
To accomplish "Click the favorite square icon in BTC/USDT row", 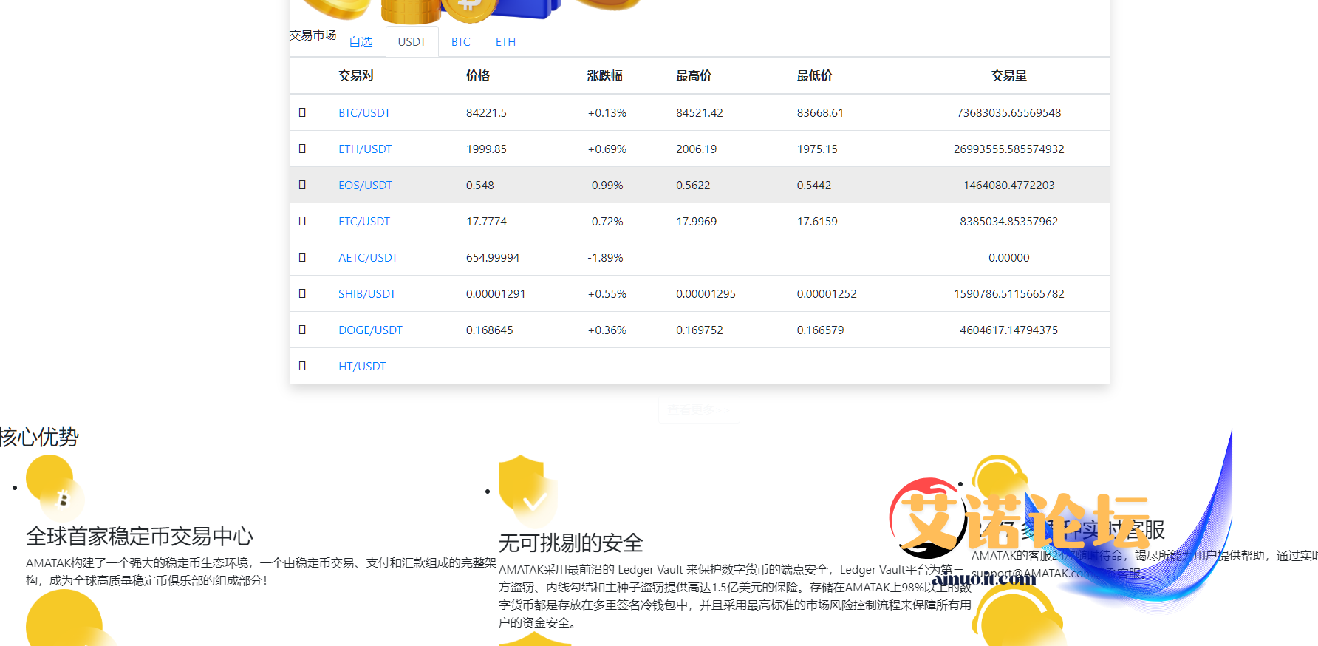I will click(302, 112).
